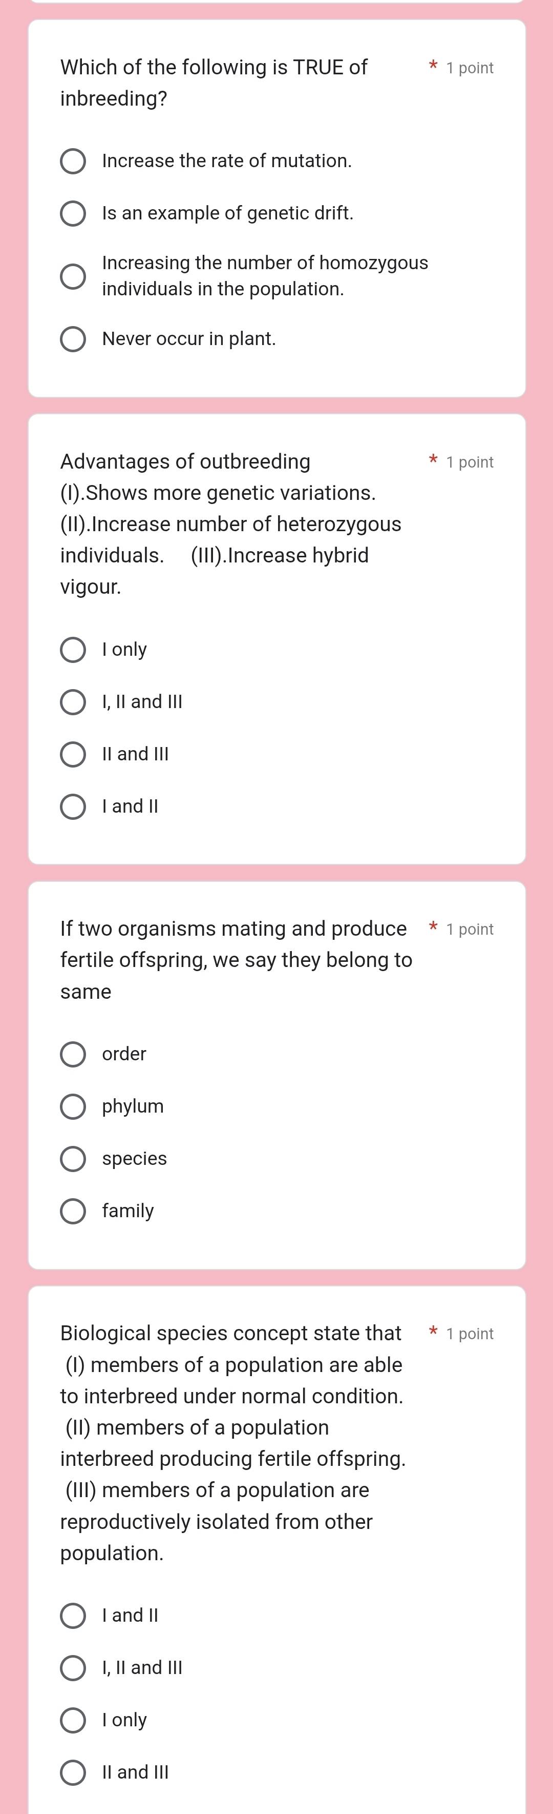Select 'I only' for biological species concept
Image resolution: width=553 pixels, height=1814 pixels.
click(x=73, y=1720)
